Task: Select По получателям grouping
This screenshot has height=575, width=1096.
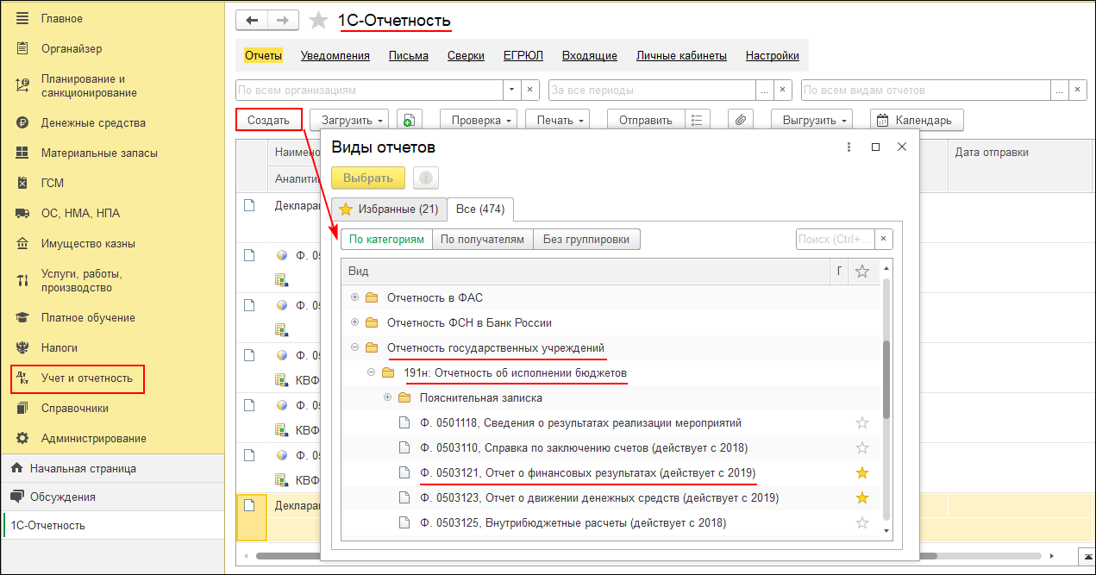Action: 482,239
